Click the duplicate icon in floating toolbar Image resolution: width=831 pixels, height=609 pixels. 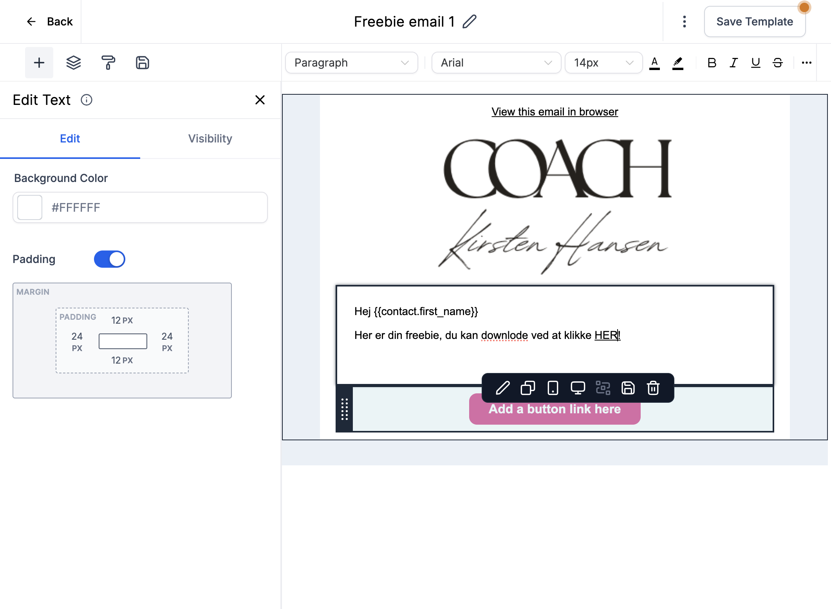pos(528,388)
